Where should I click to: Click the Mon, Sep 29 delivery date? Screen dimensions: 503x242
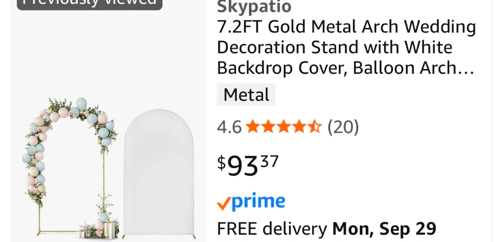coord(384,229)
